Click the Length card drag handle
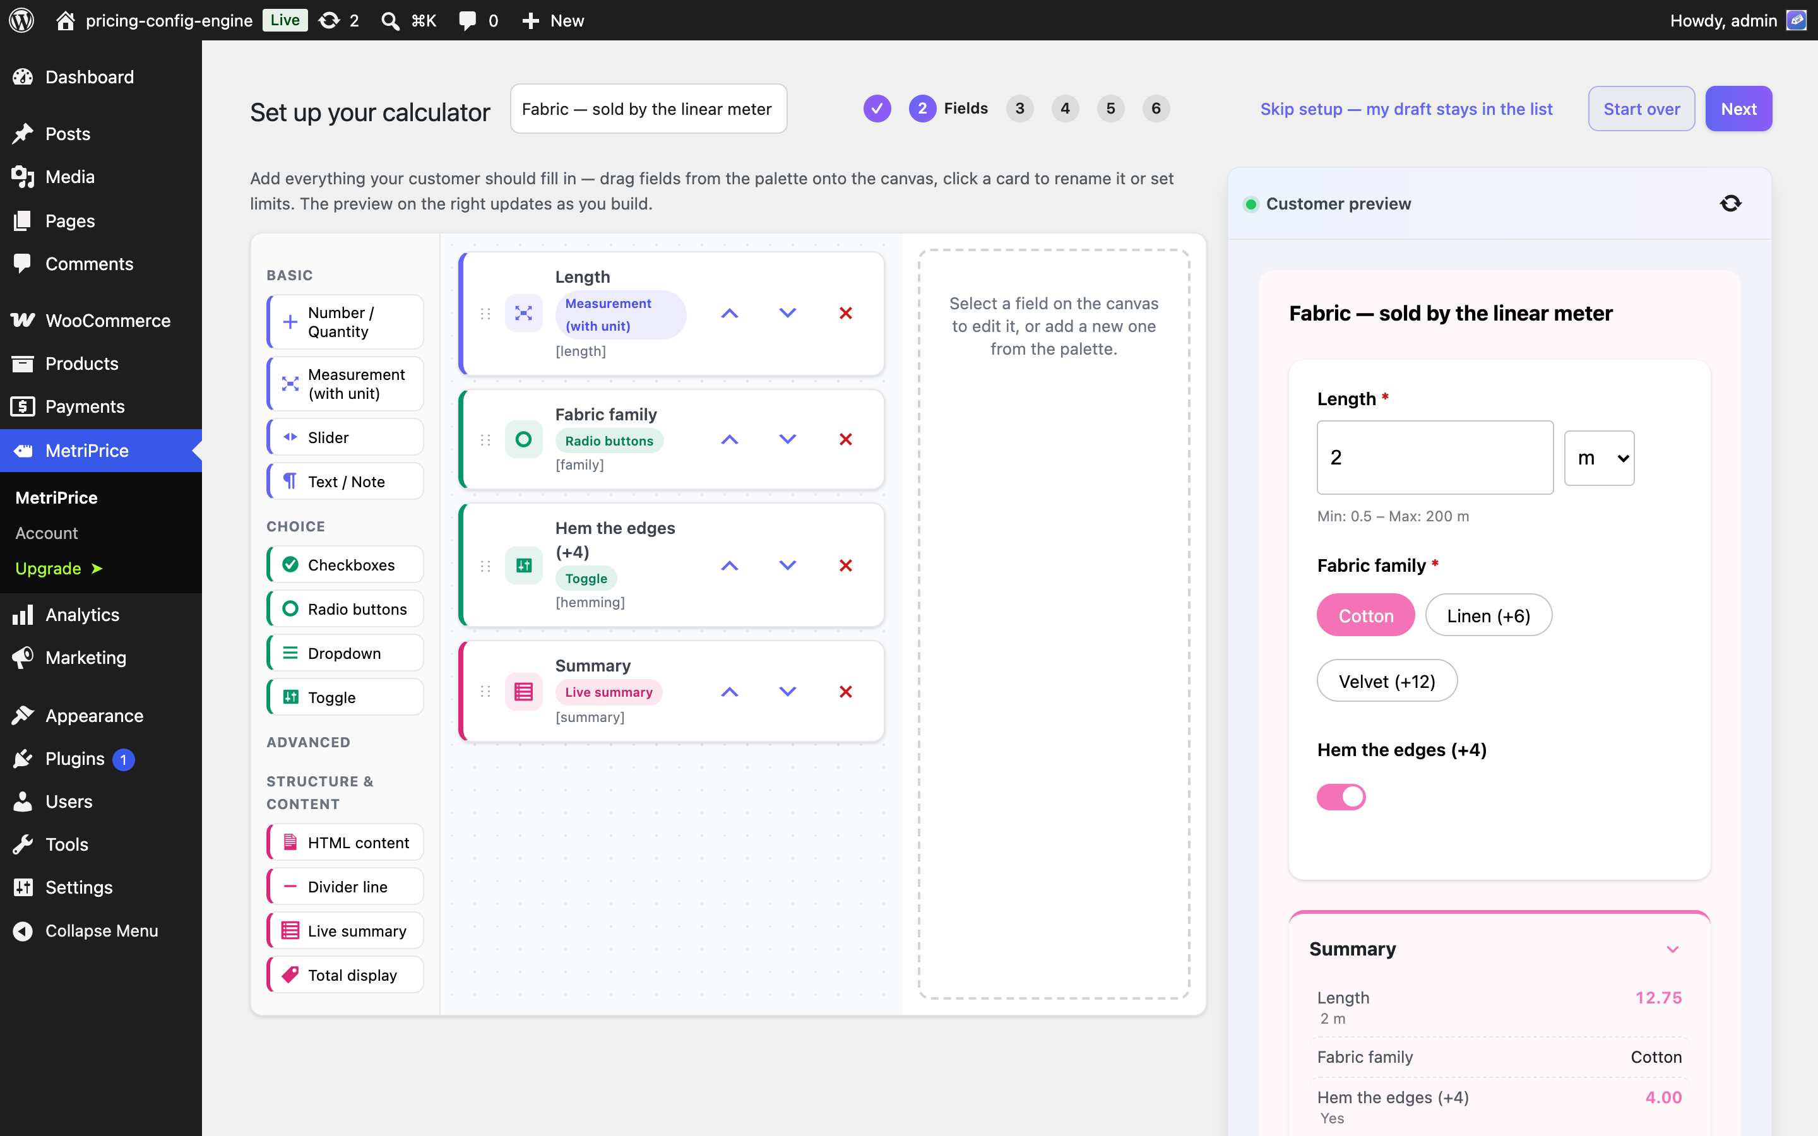 pyautogui.click(x=485, y=313)
